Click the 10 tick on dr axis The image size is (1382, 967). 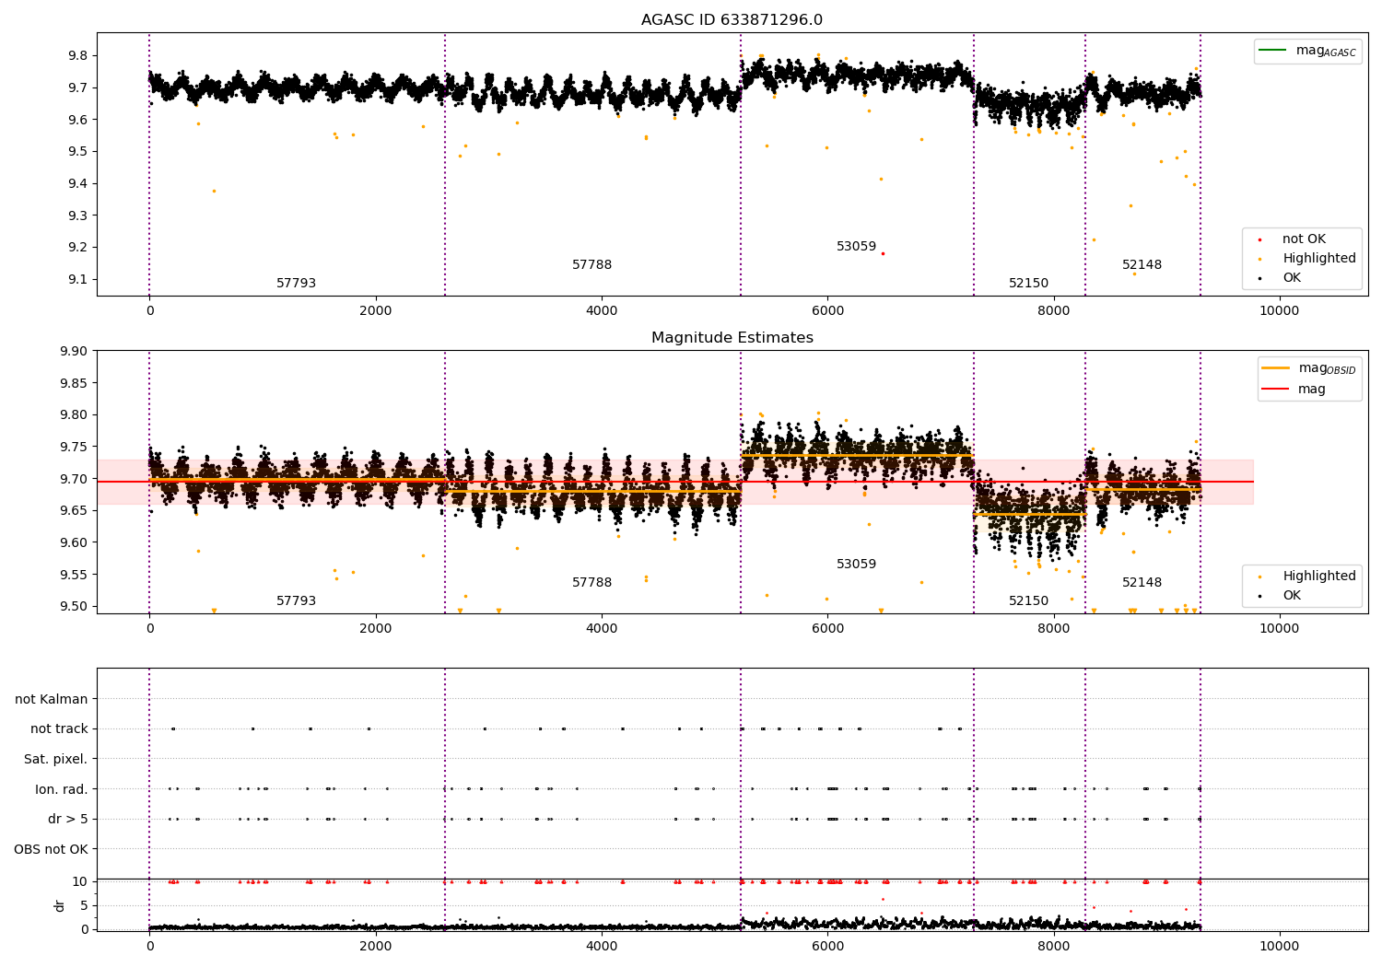tap(80, 882)
